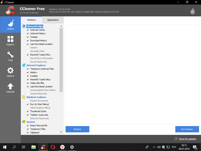Image resolution: width=201 pixels, height=151 pixels.
Task: Click the Other Explorer MRUs label
Action: (x=40, y=108)
